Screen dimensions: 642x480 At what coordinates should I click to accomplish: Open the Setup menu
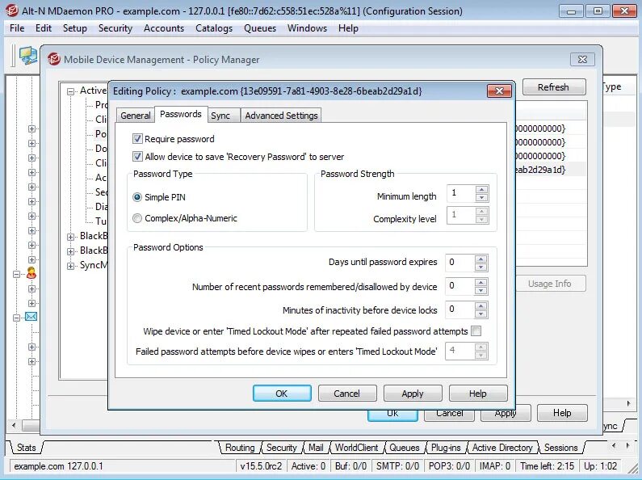click(x=75, y=28)
